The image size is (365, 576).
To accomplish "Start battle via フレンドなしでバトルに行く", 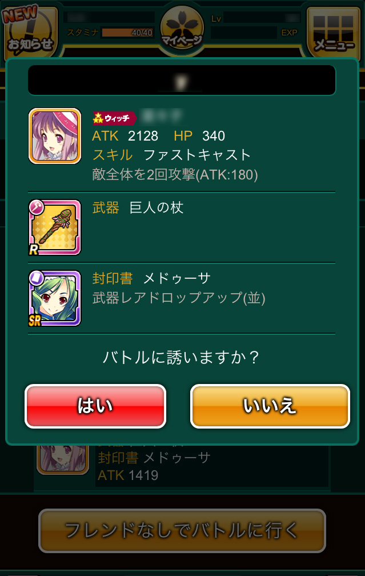I will pyautogui.click(x=182, y=531).
